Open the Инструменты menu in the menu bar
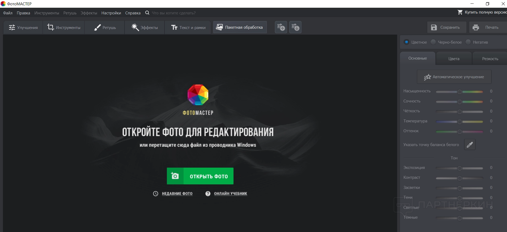This screenshot has width=507, height=232. [x=47, y=13]
